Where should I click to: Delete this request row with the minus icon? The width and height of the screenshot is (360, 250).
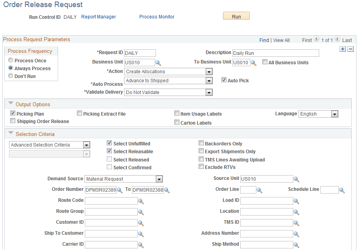coord(350,49)
